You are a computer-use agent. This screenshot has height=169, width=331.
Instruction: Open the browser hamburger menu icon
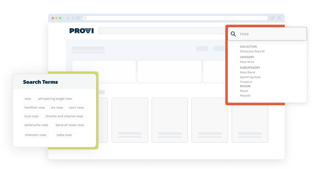tap(279, 18)
